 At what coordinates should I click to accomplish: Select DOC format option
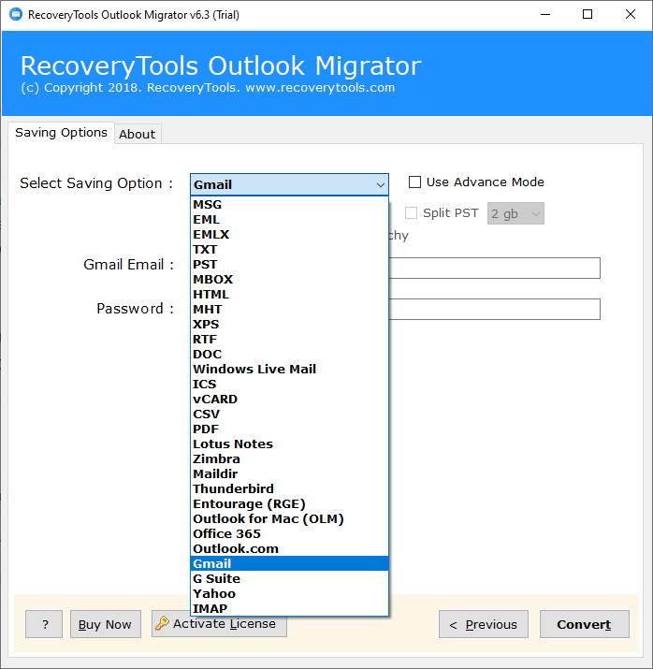(289, 354)
